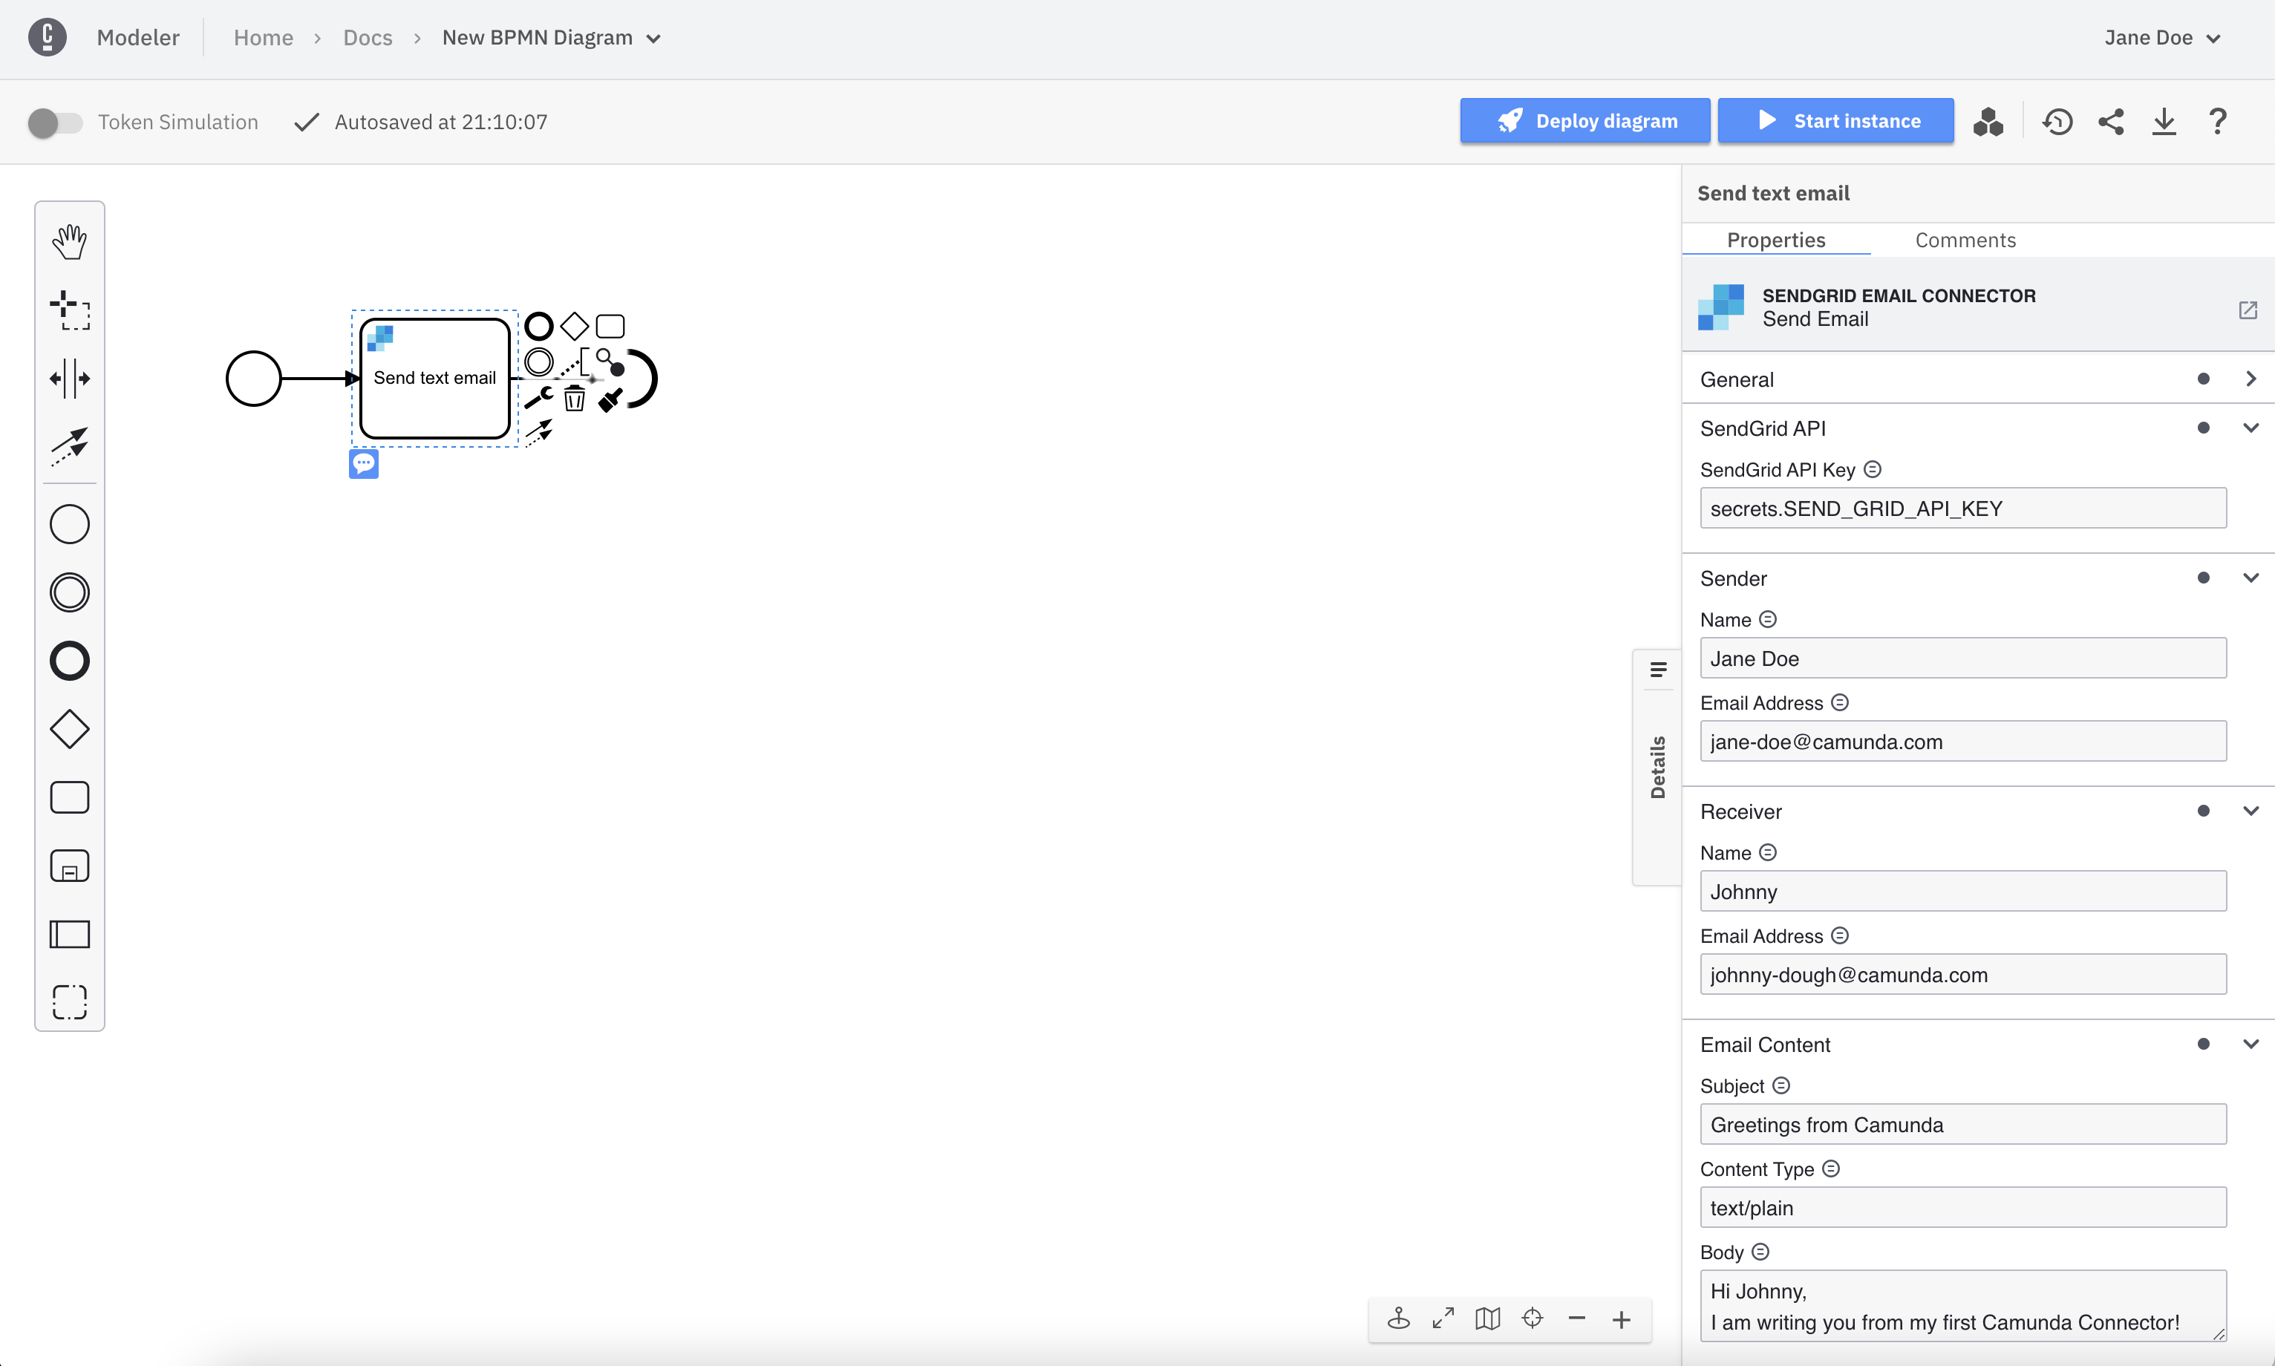Switch to the Comments tab
The height and width of the screenshot is (1366, 2275).
coord(1964,239)
